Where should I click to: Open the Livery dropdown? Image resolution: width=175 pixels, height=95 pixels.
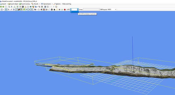coord(91,10)
